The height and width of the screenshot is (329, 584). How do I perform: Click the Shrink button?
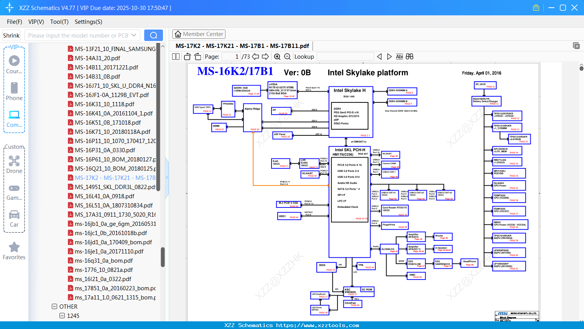12,35
